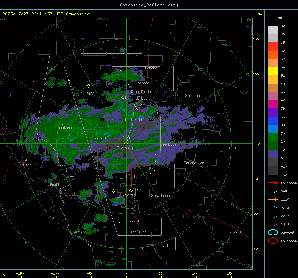298x278 pixels.
Task: Select the blue 33–36 dBZ swatch
Action: point(273,121)
